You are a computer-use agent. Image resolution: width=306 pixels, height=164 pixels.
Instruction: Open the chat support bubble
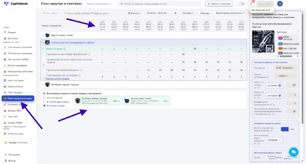click(x=293, y=152)
